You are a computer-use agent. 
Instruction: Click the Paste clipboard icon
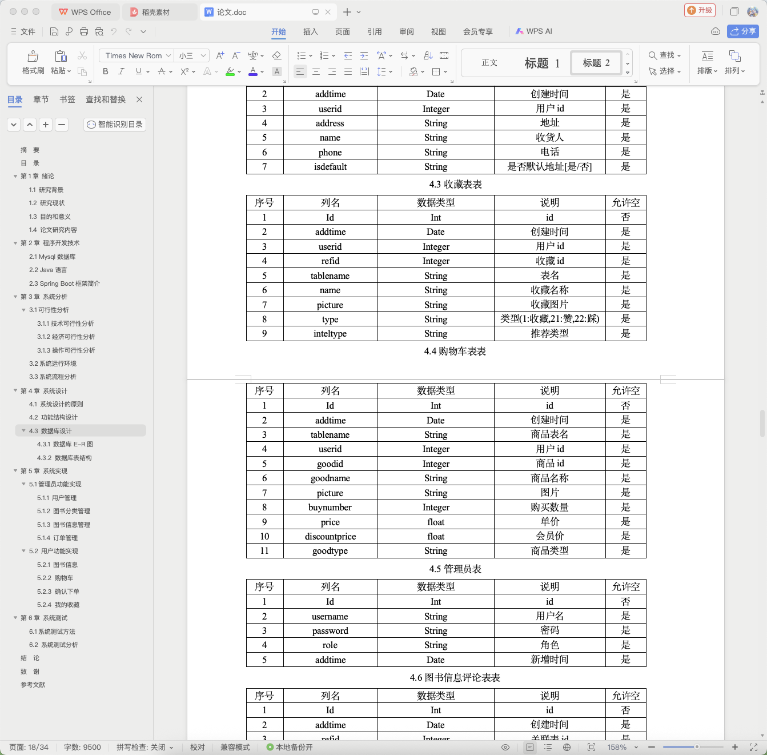pos(61,56)
